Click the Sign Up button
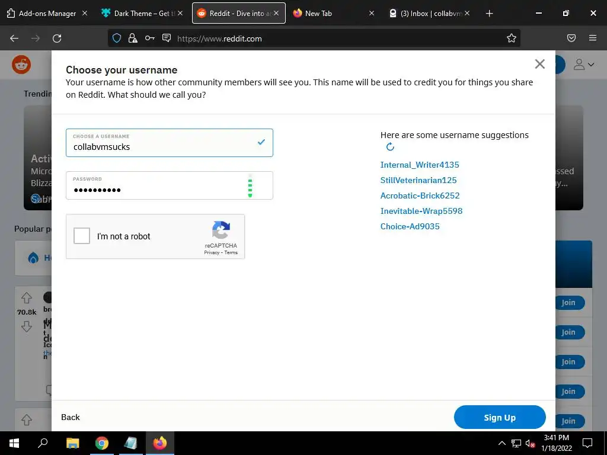 (500, 417)
